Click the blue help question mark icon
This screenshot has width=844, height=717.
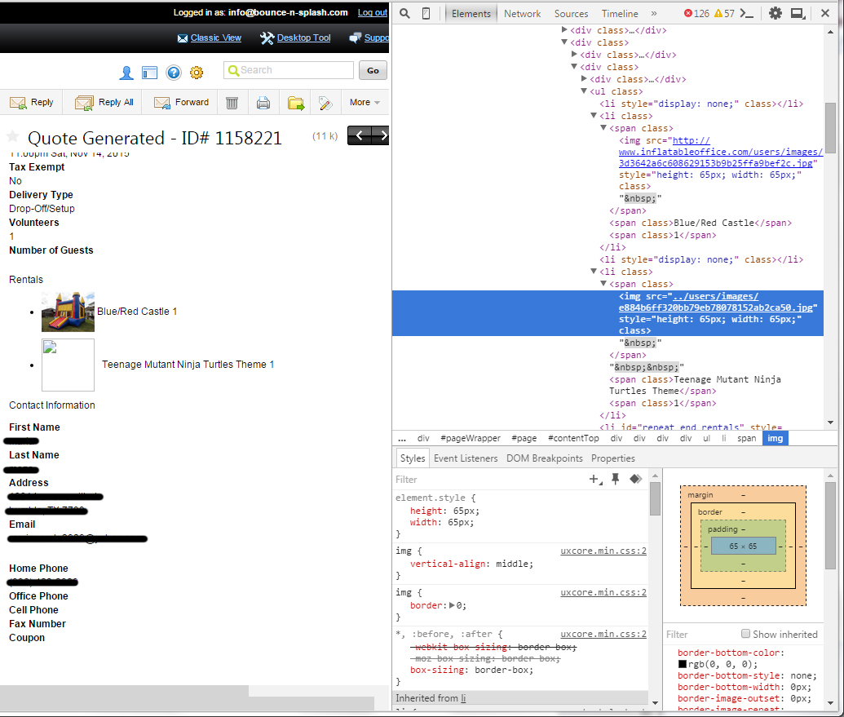(x=173, y=73)
